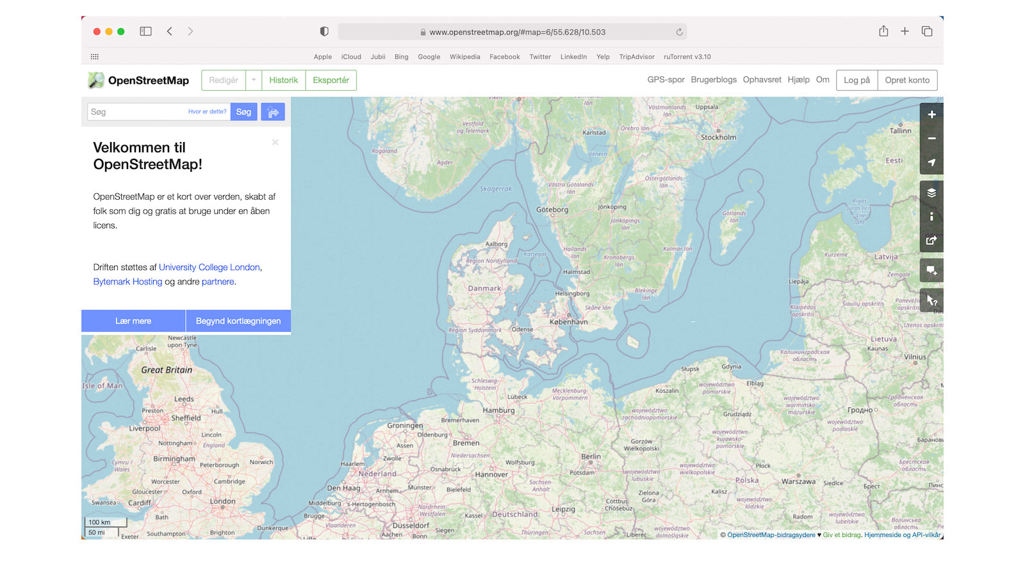This screenshot has width=1025, height=576.
Task: Zoom in using the plus icon
Action: [x=931, y=114]
